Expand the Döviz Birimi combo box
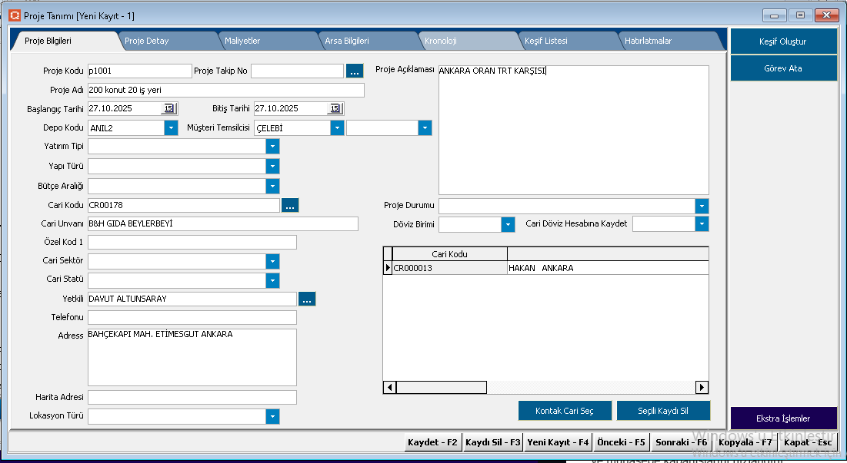Screen dimensions: 847x463 coord(508,224)
